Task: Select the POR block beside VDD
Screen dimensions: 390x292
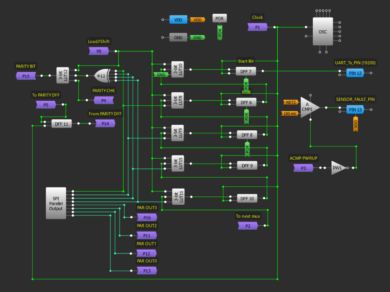Action: tap(219, 18)
